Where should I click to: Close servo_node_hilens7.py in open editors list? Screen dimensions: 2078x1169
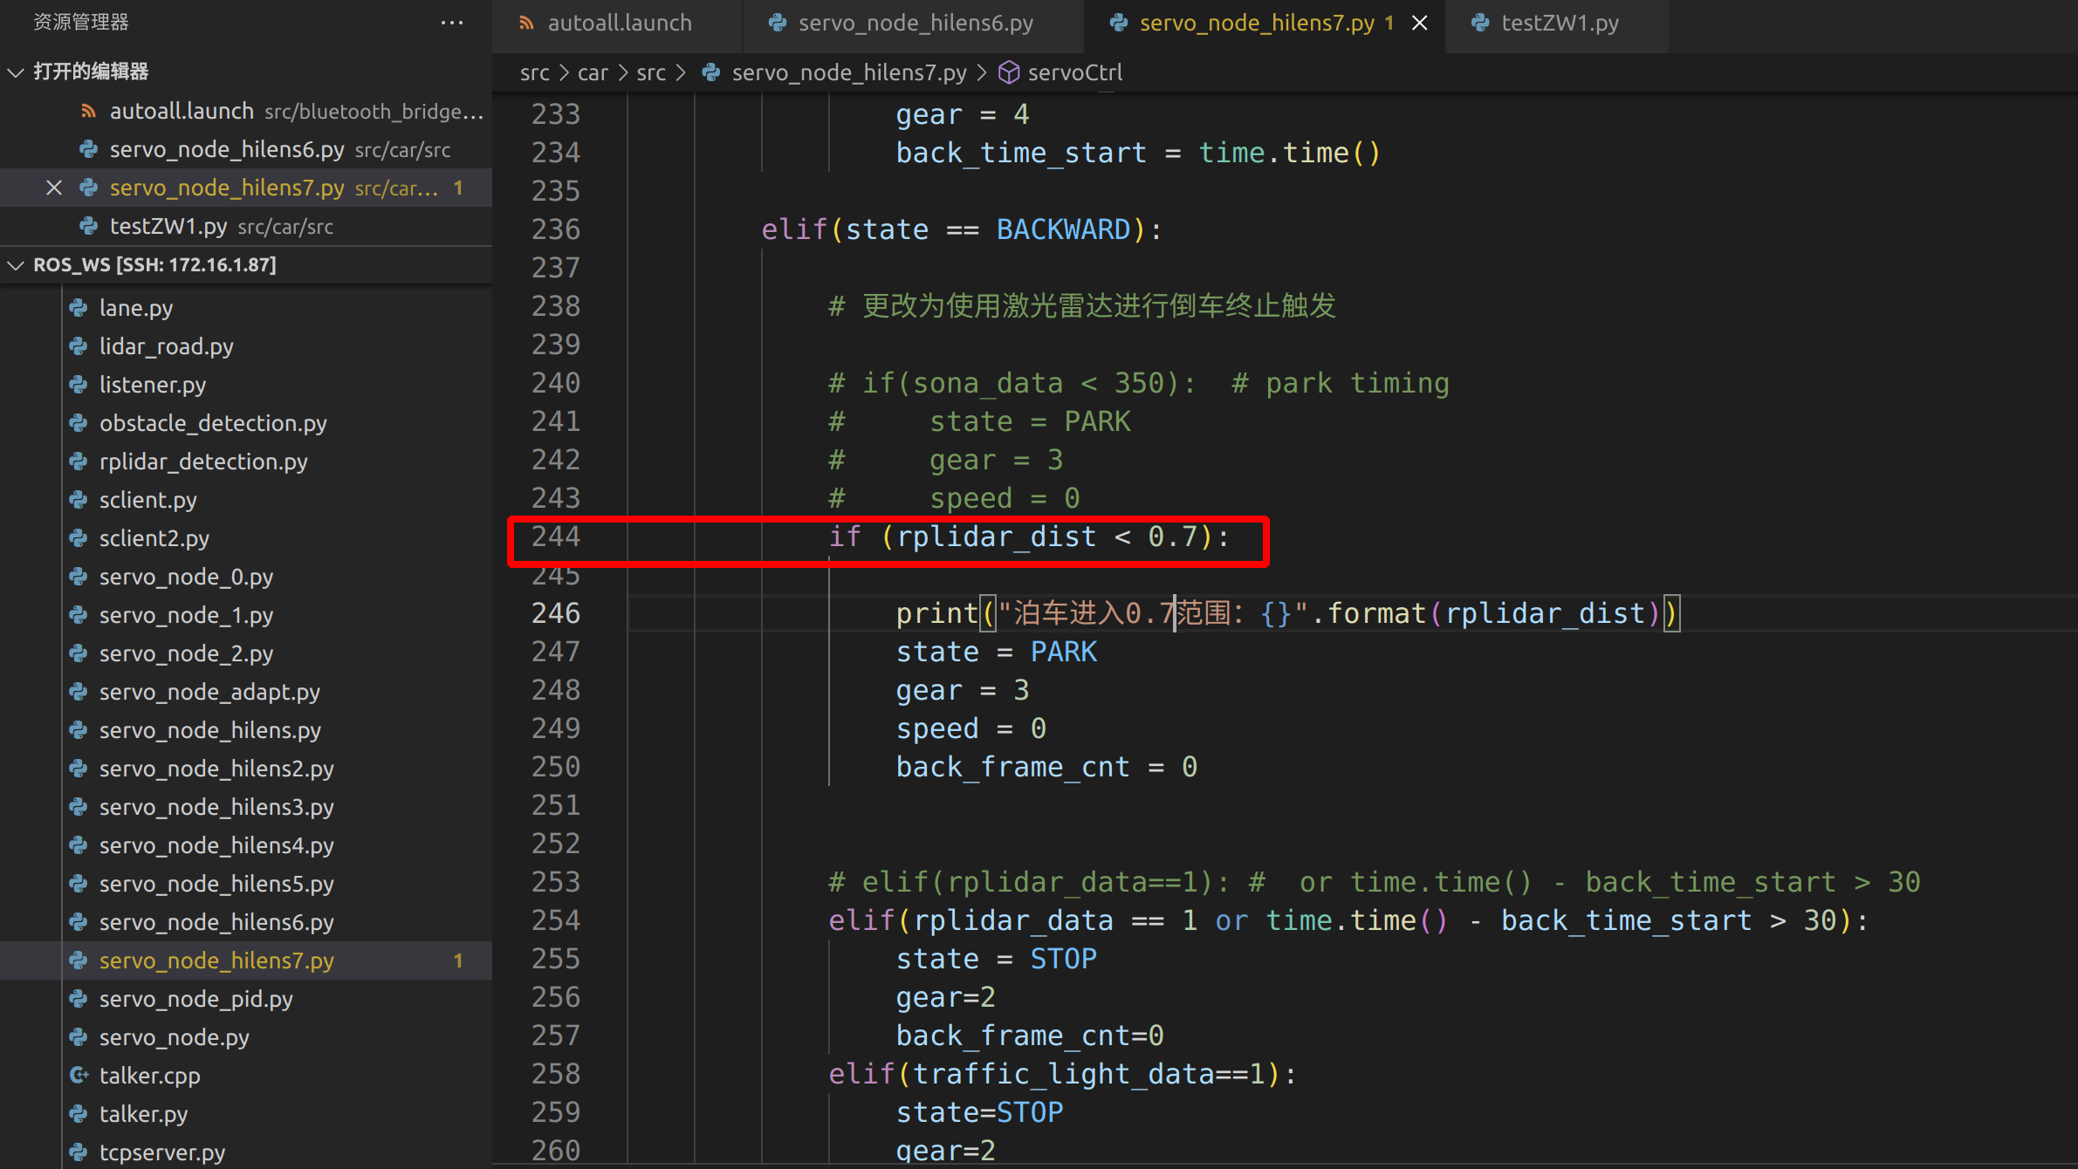pos(54,188)
